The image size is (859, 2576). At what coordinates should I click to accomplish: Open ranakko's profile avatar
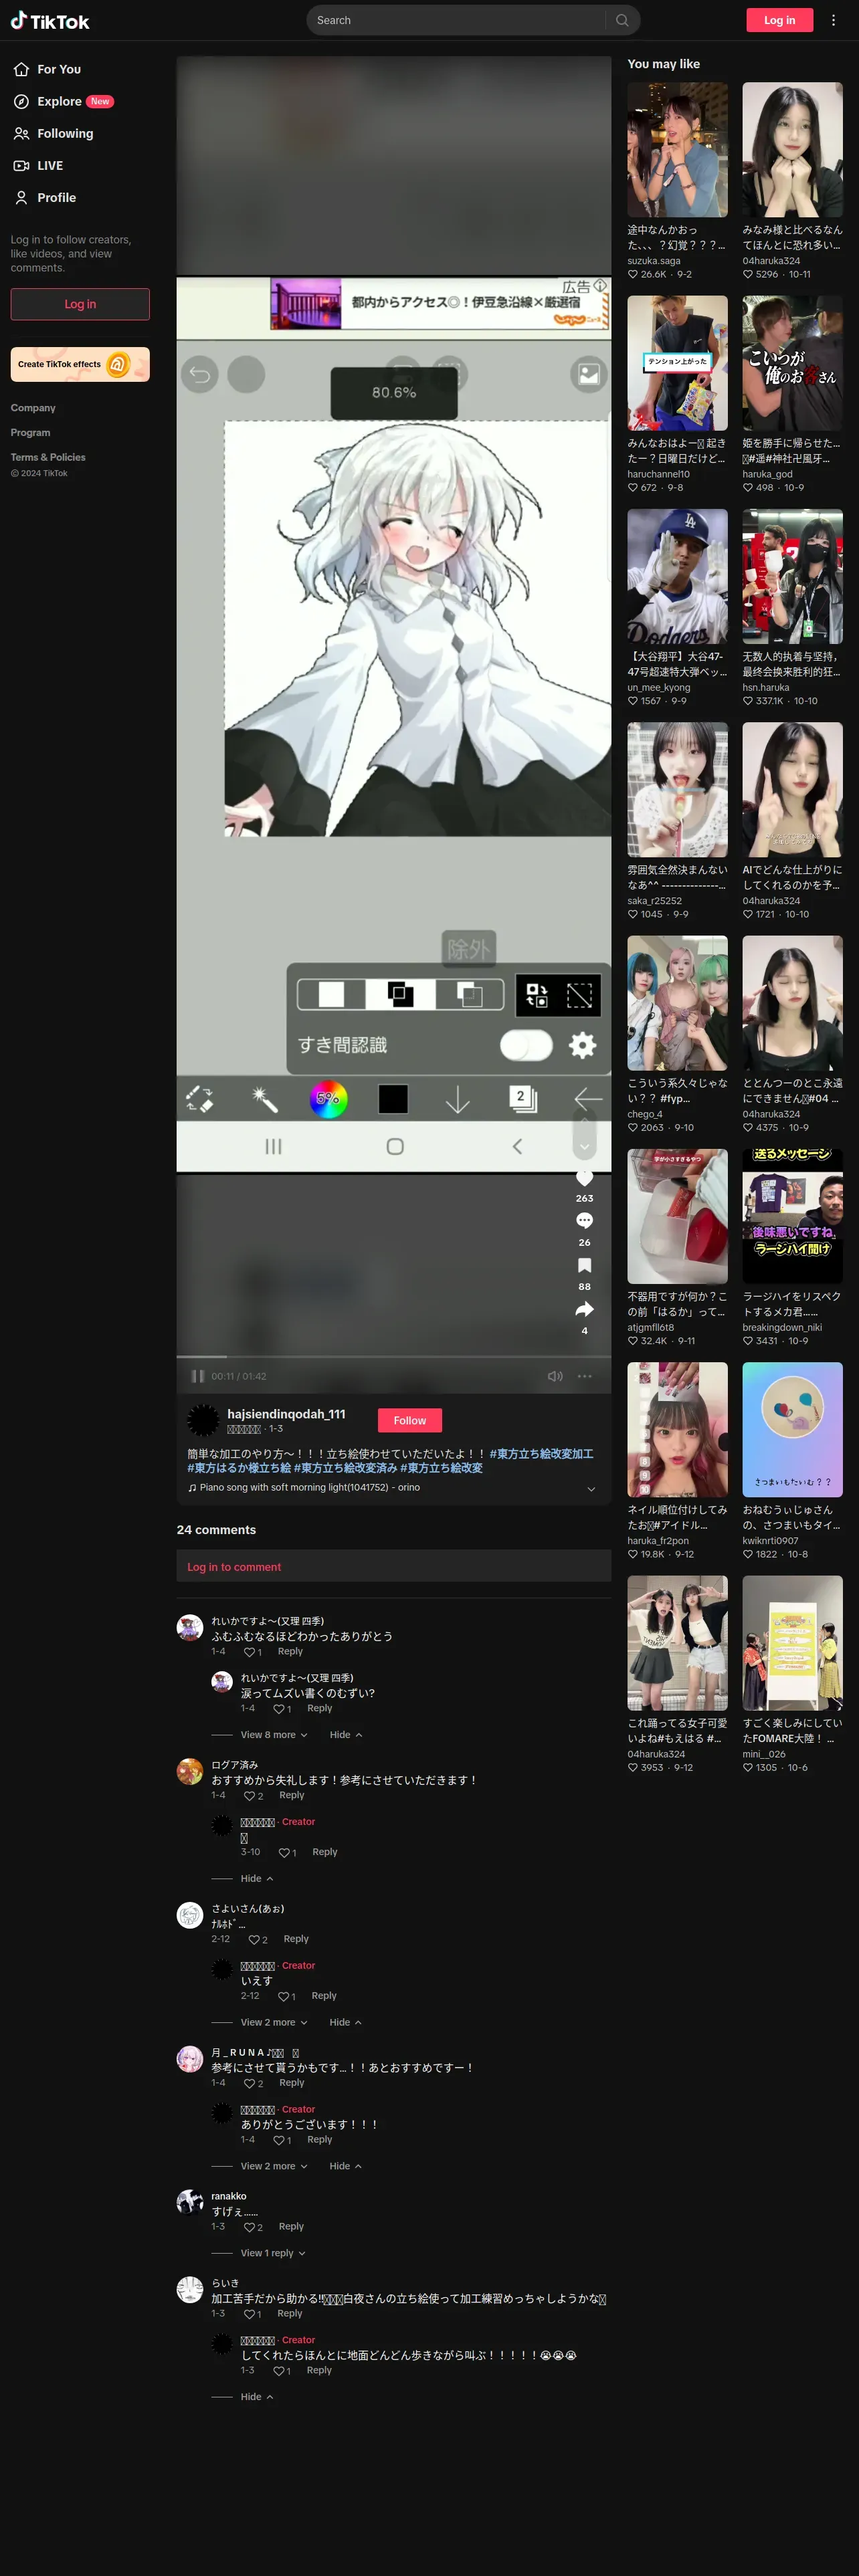[x=190, y=2203]
